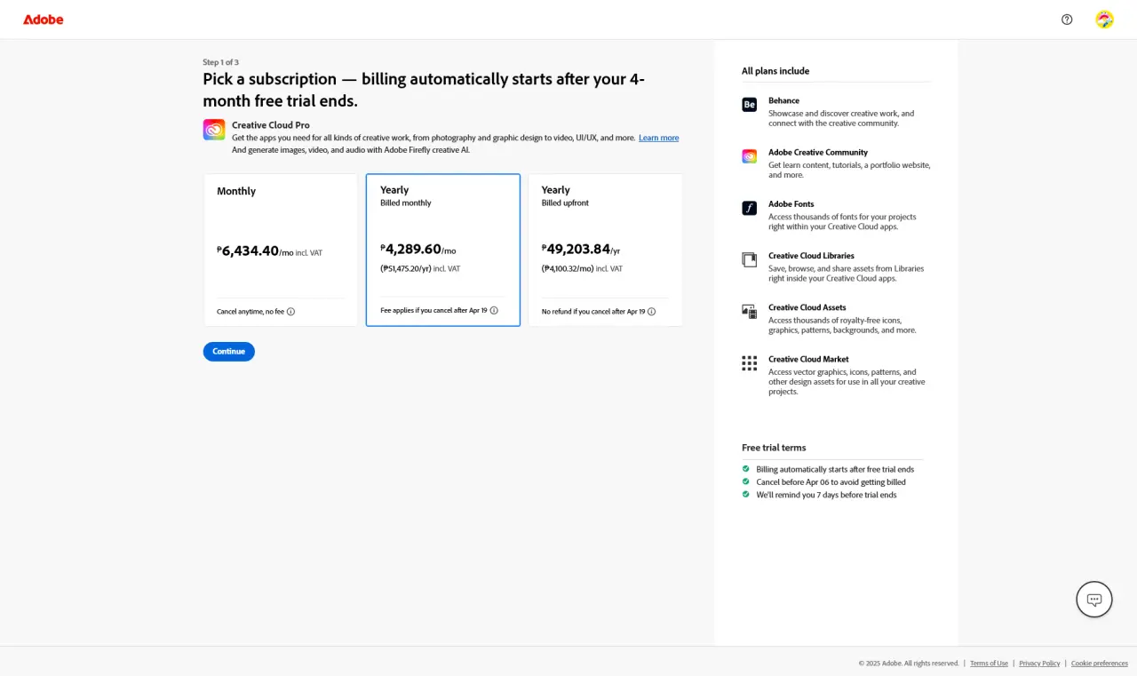Open the help question mark icon
This screenshot has height=676, width=1137.
[1067, 20]
